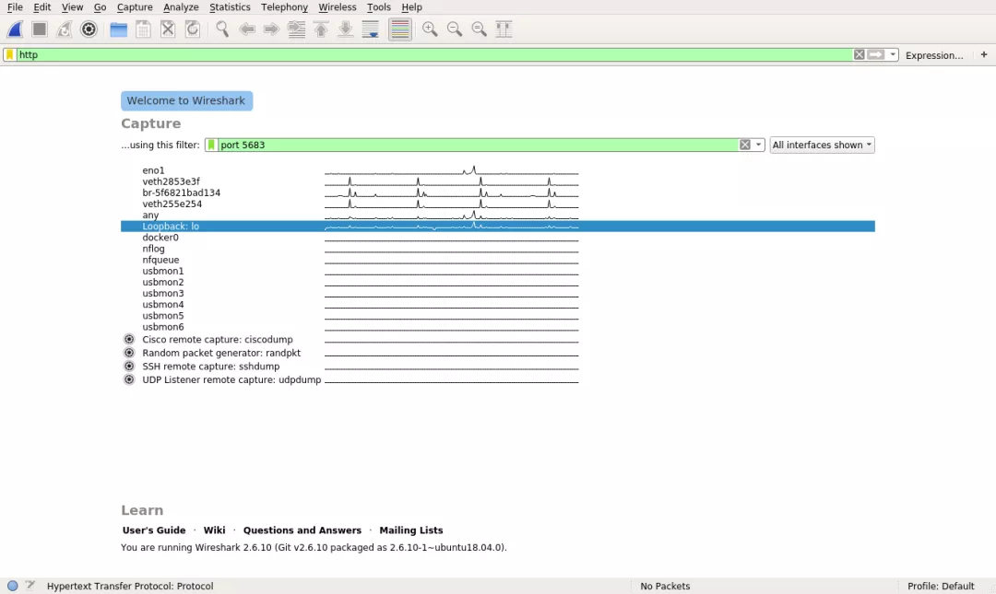Select the Cisco remote capture: ciscodump radio icon

tap(129, 340)
